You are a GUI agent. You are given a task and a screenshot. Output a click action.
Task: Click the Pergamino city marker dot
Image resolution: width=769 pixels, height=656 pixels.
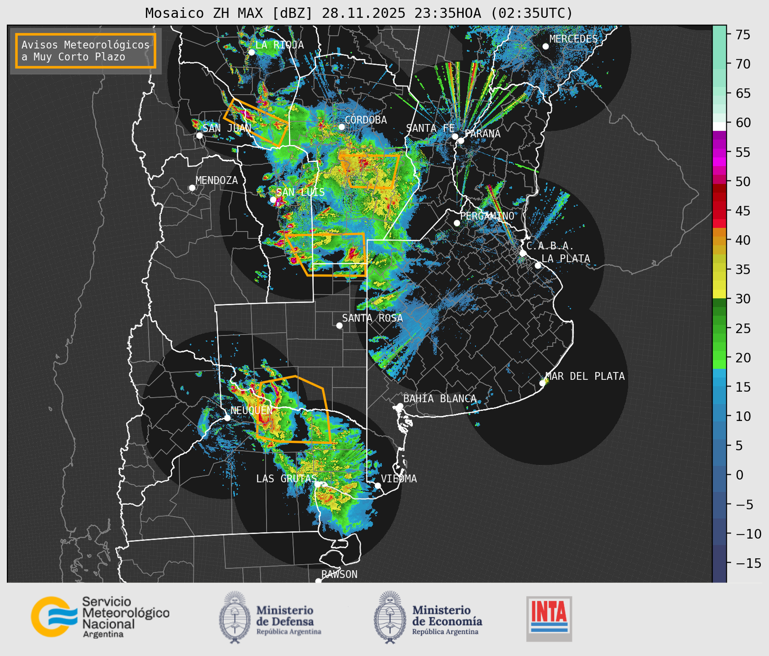tap(457, 223)
